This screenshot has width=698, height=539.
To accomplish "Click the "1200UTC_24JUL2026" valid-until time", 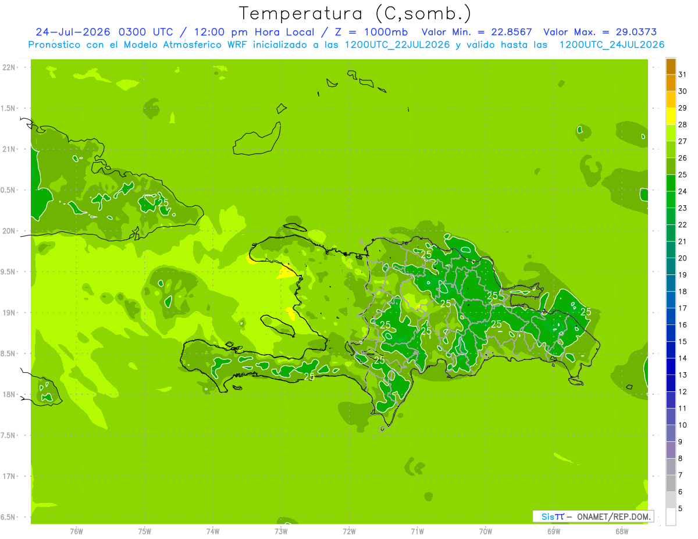I will pos(612,45).
